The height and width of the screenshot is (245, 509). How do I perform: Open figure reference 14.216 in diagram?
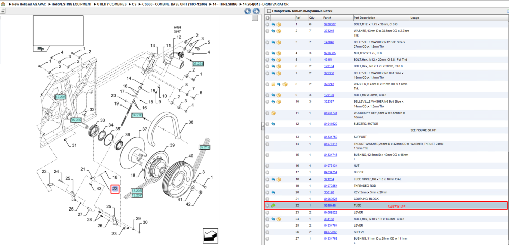(x=137, y=115)
